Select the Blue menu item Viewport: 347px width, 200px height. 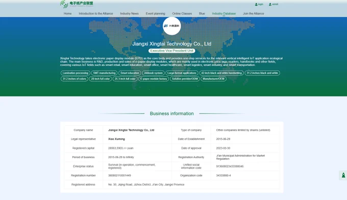click(202, 13)
